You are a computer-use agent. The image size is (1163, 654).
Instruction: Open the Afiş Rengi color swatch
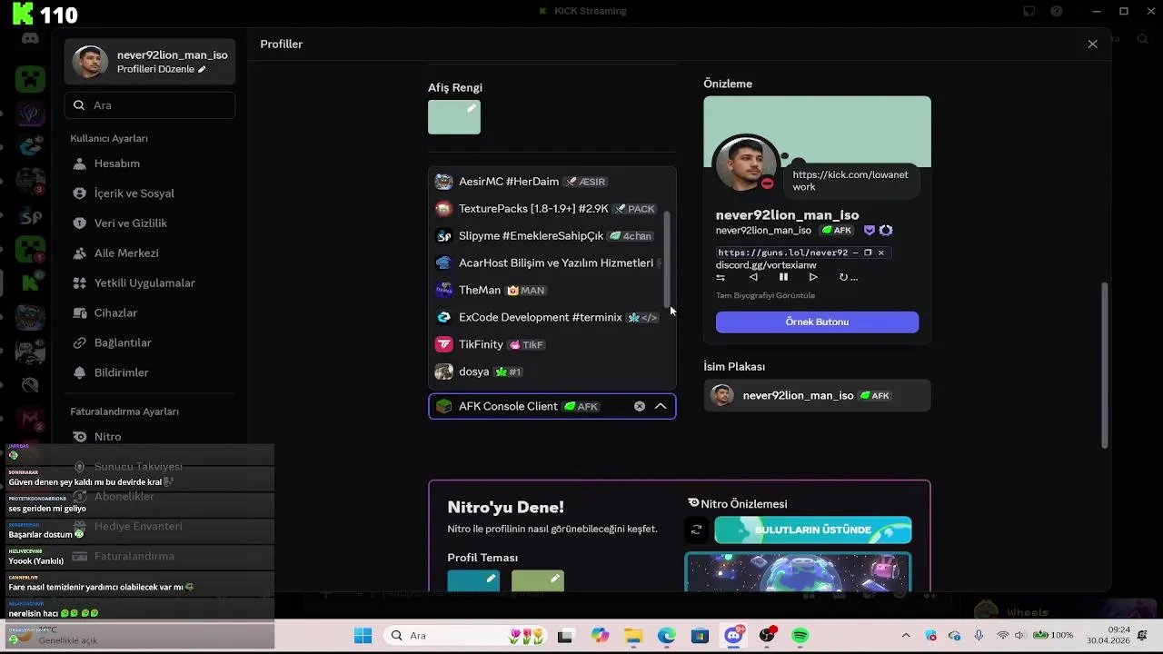454,117
